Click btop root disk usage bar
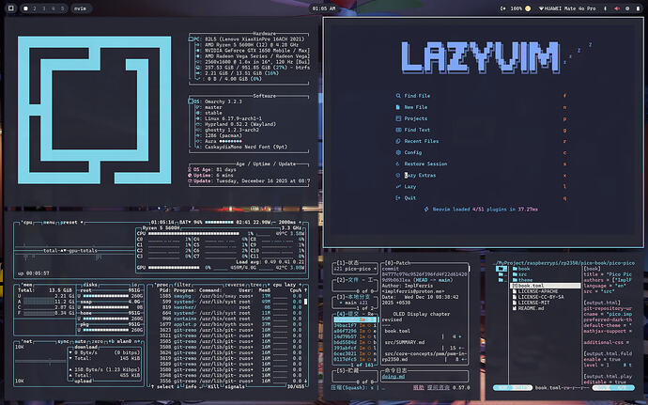Viewport: 648px width, 405px height. click(x=106, y=296)
